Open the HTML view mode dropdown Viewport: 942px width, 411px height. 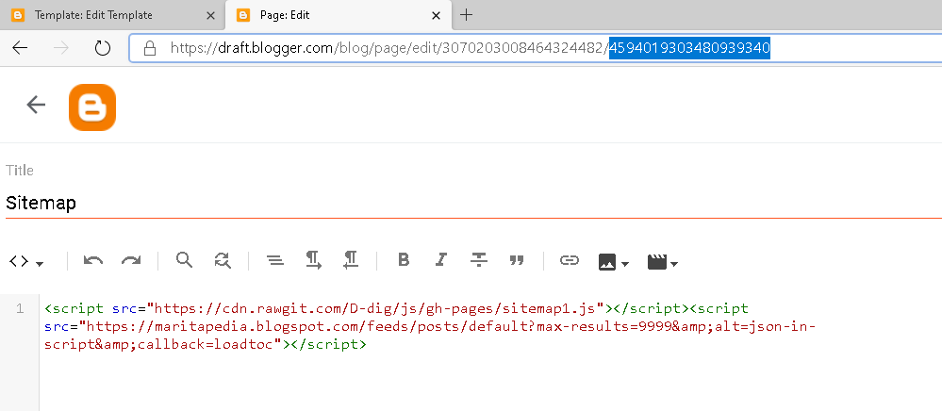(26, 261)
